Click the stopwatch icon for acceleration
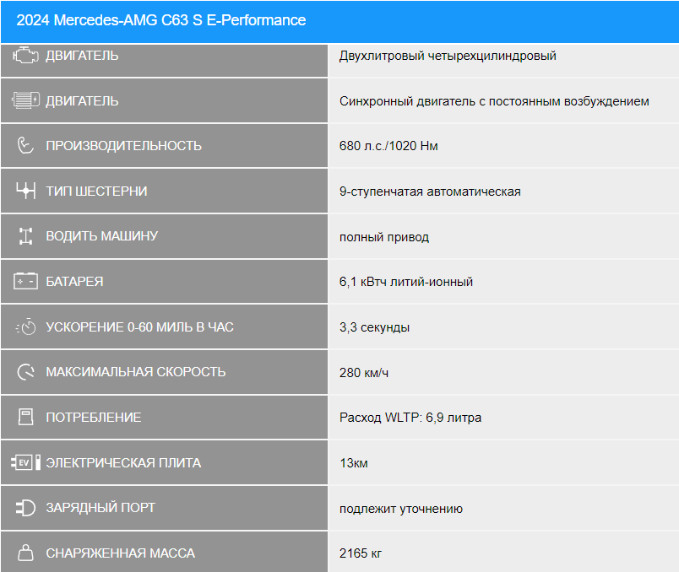The width and height of the screenshot is (679, 572). coord(25,326)
